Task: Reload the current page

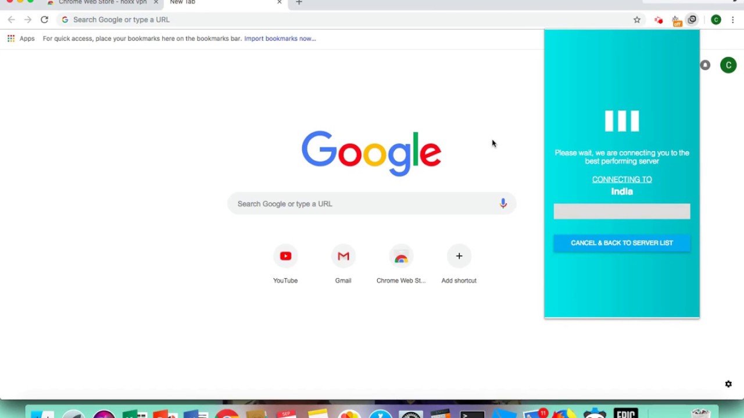Action: [44, 20]
